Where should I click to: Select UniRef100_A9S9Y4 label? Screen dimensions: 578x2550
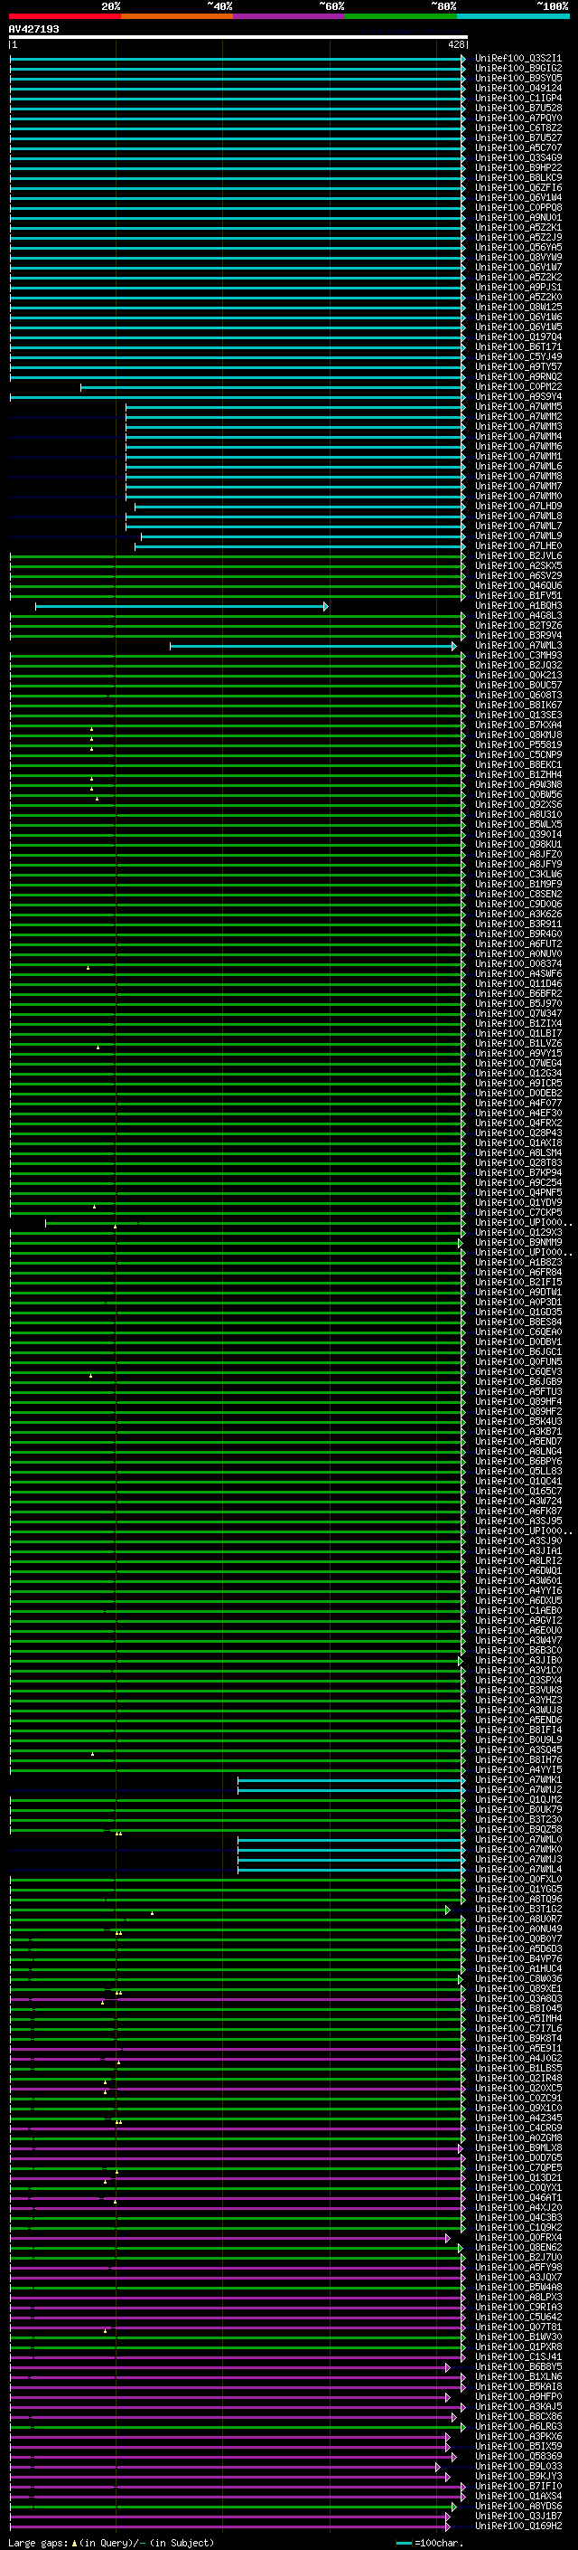(518, 397)
